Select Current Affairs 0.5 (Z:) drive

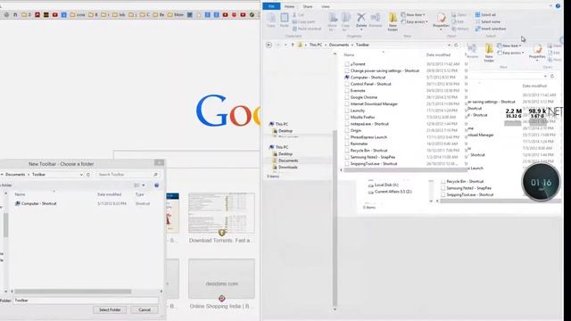click(x=393, y=192)
